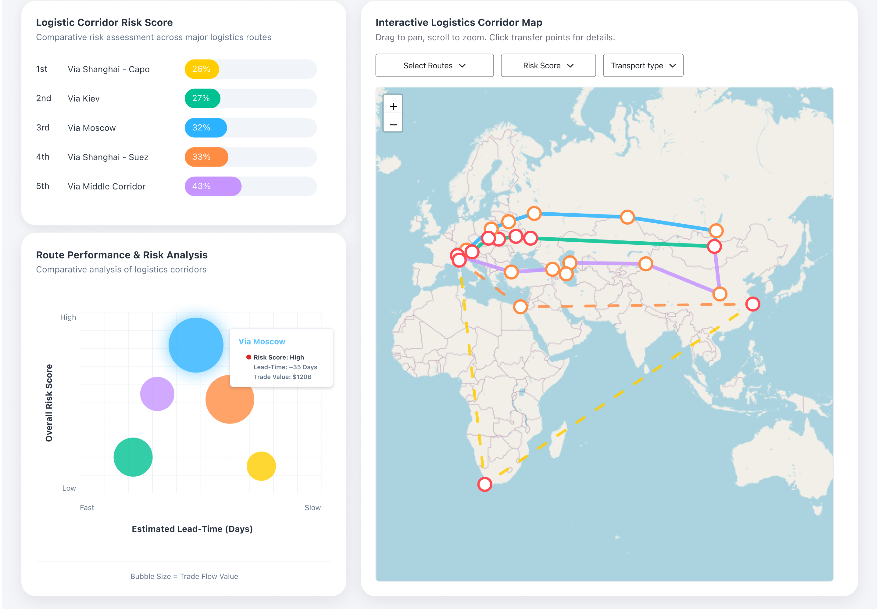Click the easternmost orange marker on the blue route

pos(716,230)
